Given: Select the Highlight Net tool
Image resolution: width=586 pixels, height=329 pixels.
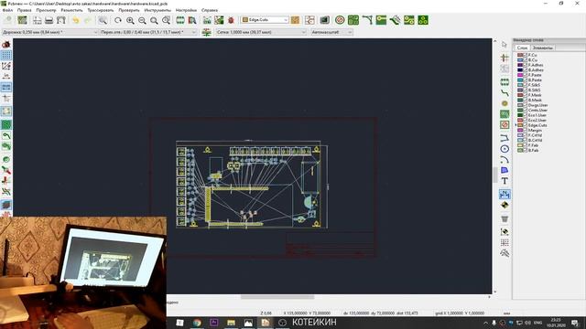Looking at the screenshot, I should (x=505, y=58).
